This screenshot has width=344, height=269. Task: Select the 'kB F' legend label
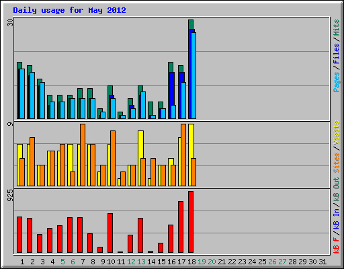pos(337,245)
